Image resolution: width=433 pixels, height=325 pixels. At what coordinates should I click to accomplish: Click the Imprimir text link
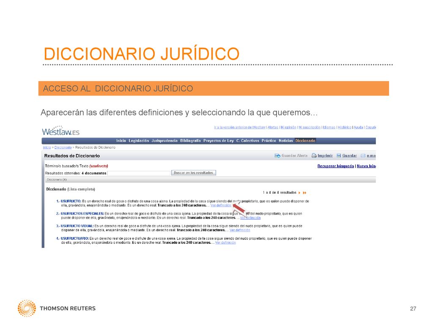click(x=325, y=156)
